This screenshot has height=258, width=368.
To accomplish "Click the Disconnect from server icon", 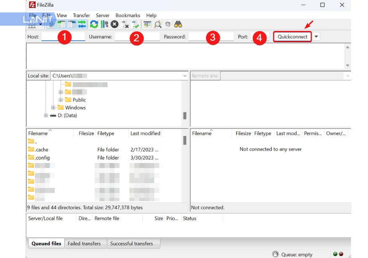I will [125, 24].
